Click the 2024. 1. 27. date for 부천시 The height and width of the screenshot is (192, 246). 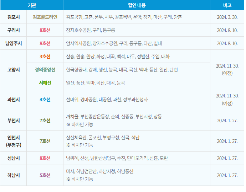227,120
